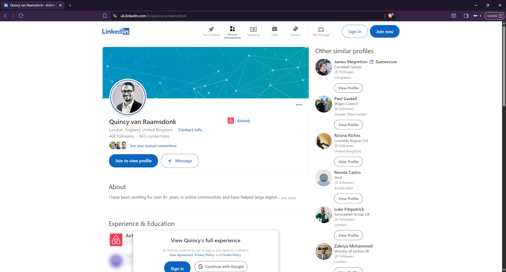
Task: Click James Megretton's profile photo
Action: pyautogui.click(x=324, y=67)
